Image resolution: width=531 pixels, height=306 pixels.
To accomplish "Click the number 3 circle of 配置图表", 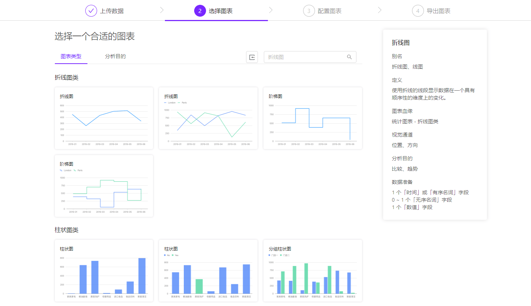I will [309, 10].
